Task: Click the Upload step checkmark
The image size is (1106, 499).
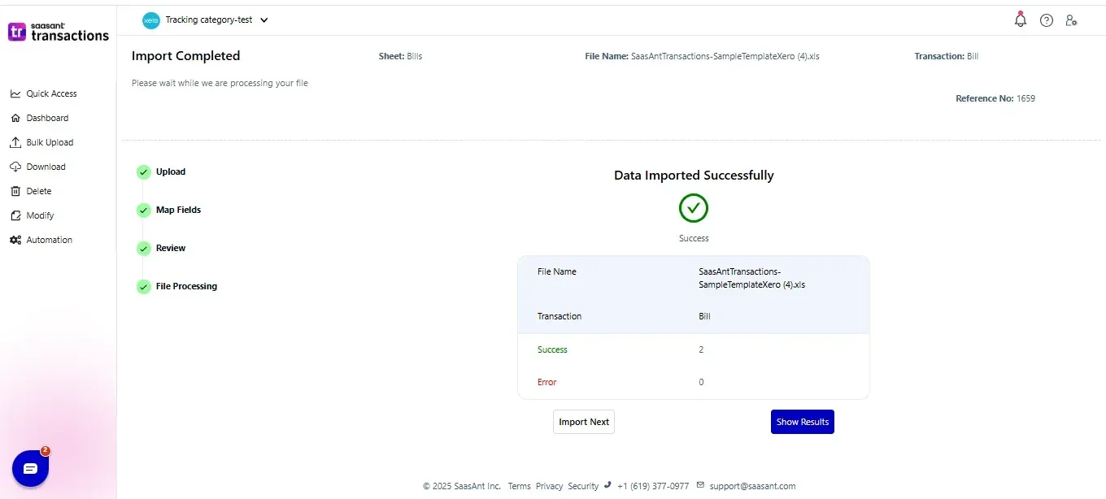Action: (x=144, y=171)
